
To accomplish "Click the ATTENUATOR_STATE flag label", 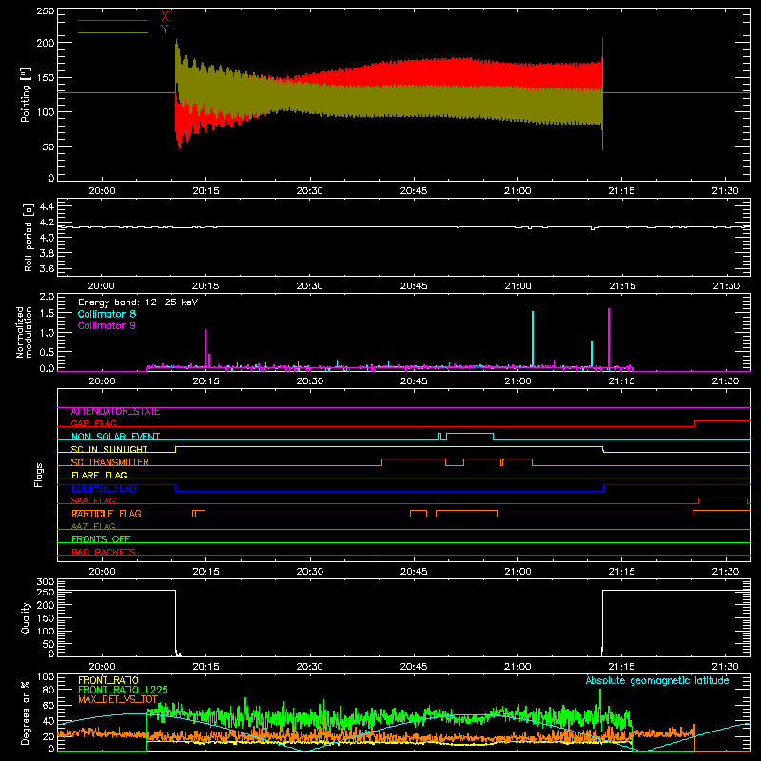I will click(x=115, y=412).
